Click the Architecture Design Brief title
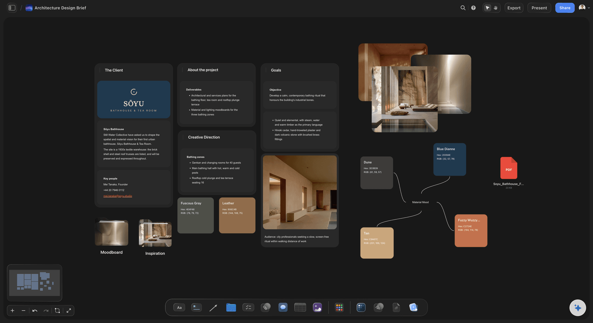The height and width of the screenshot is (323, 593). point(60,8)
